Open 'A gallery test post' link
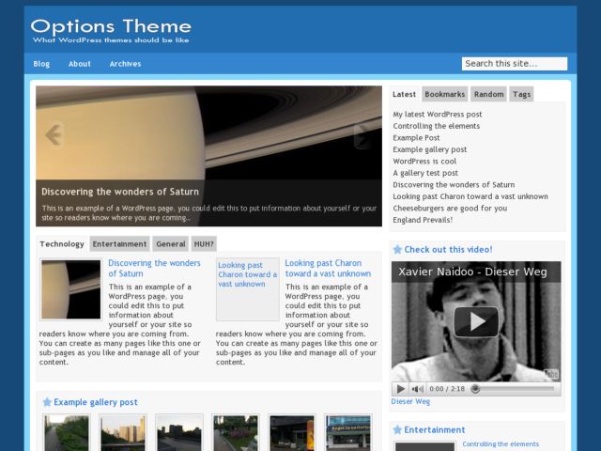Screen dimensions: 601x451 tap(425, 173)
